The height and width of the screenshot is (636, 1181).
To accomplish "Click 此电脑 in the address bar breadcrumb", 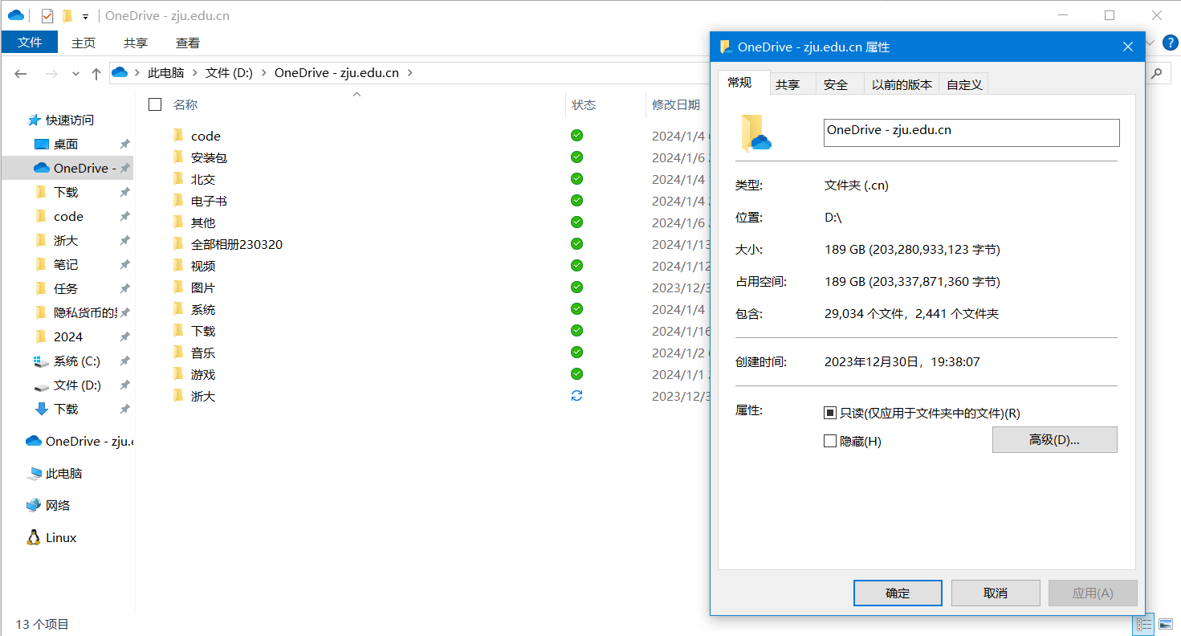I will coord(165,73).
